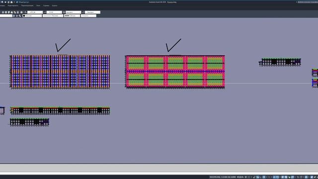Viewport: 318px width, 179px height.
Task: Select the pink and green panel drawing
Action: click(175, 72)
